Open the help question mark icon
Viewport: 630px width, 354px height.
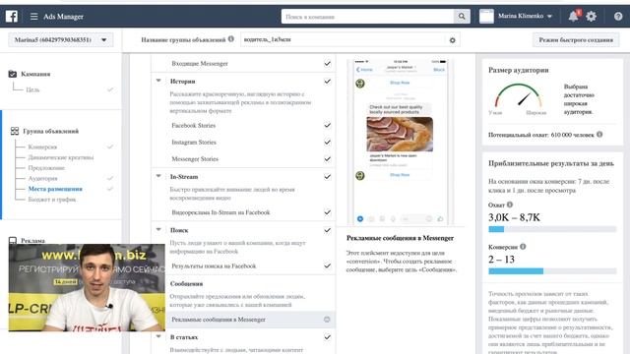point(618,17)
